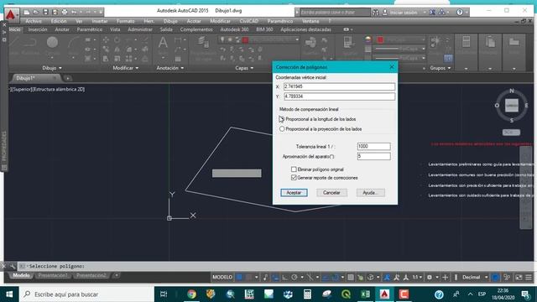Select the large Text tool in Anotación panel
Viewport: 537px width, 302px height.
click(163, 43)
